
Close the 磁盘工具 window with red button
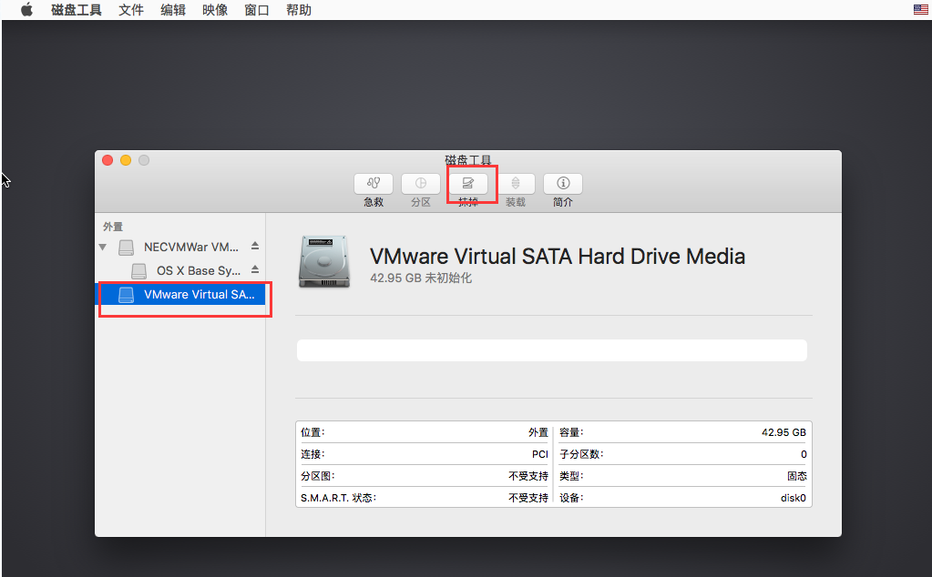108,160
